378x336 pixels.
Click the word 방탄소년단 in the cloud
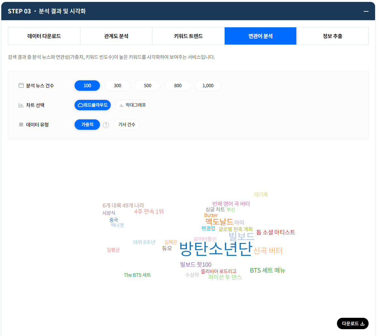pyautogui.click(x=216, y=249)
